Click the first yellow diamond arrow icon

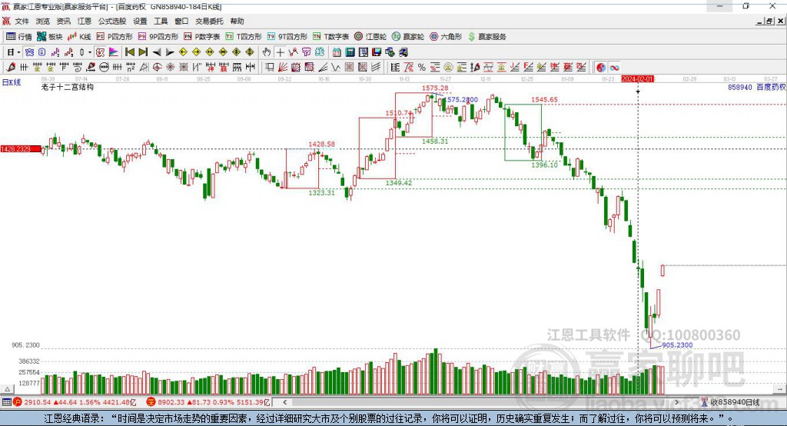183,52
